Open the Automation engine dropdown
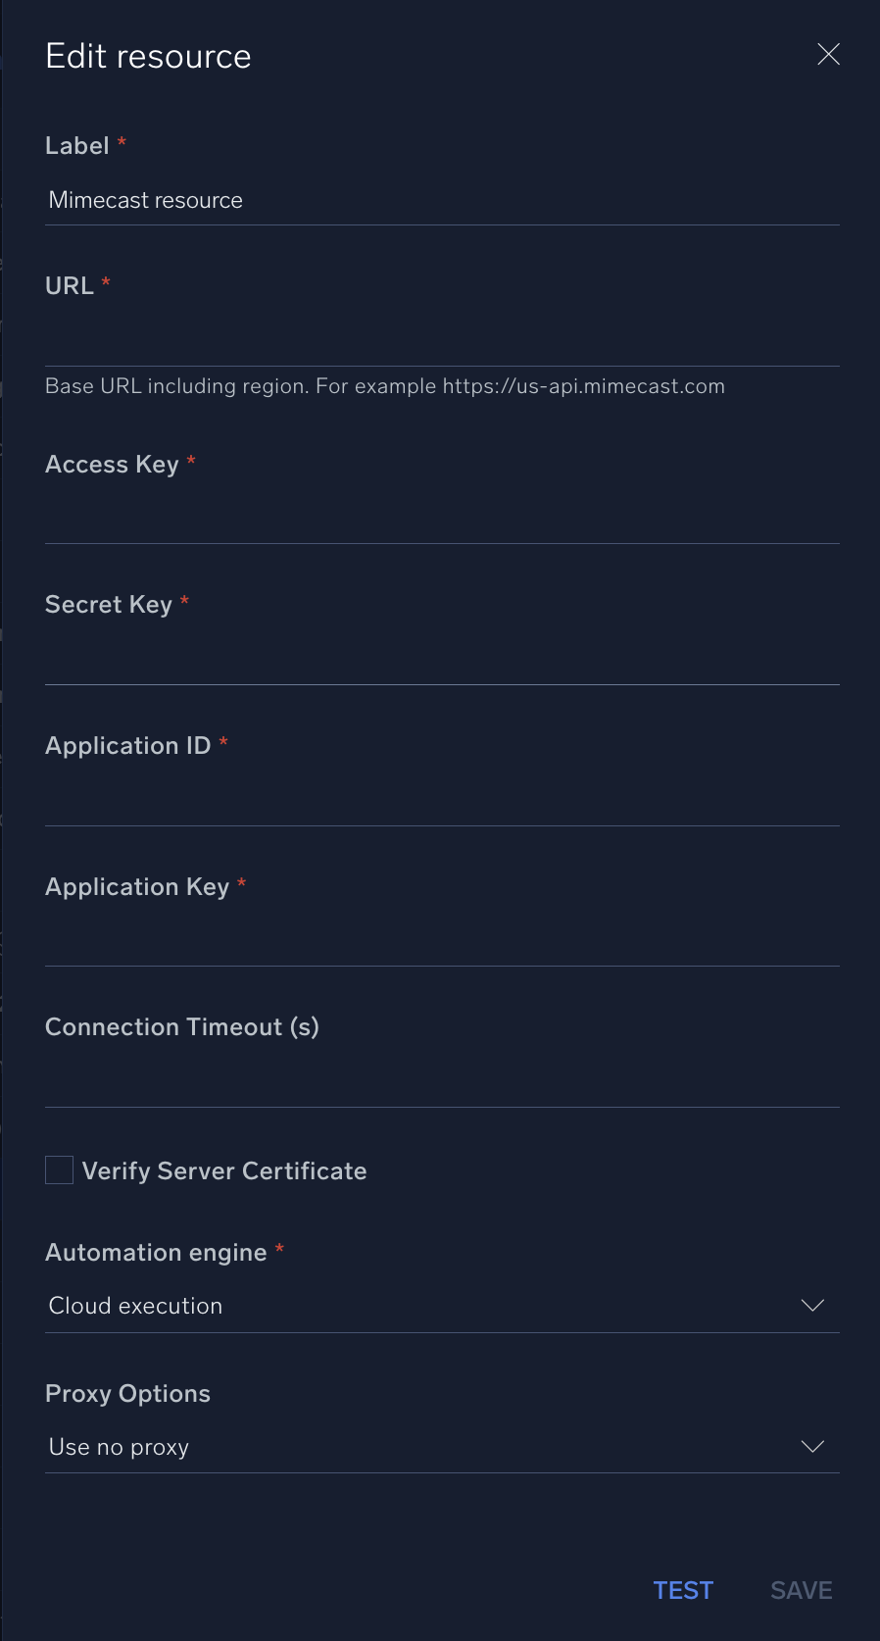This screenshot has height=1641, width=880. coord(441,1305)
